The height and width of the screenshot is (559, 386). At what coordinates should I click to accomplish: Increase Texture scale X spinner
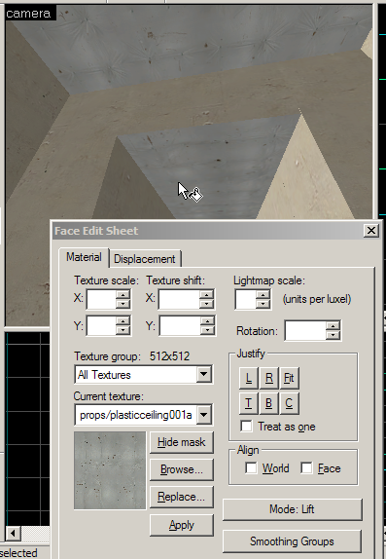[x=123, y=294]
